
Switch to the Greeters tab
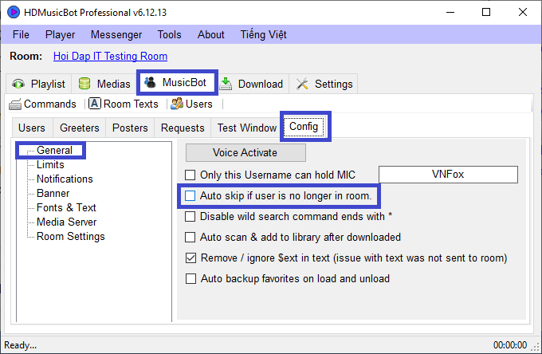80,128
